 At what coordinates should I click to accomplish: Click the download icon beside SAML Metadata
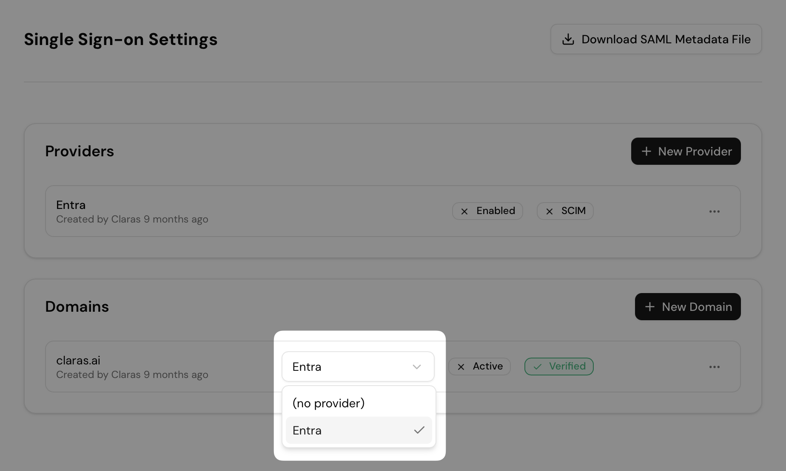point(568,39)
